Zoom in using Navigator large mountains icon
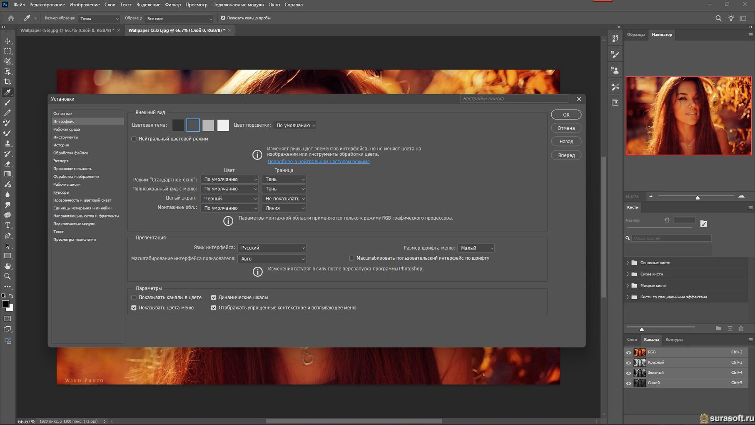Image resolution: width=755 pixels, height=425 pixels. click(x=741, y=196)
